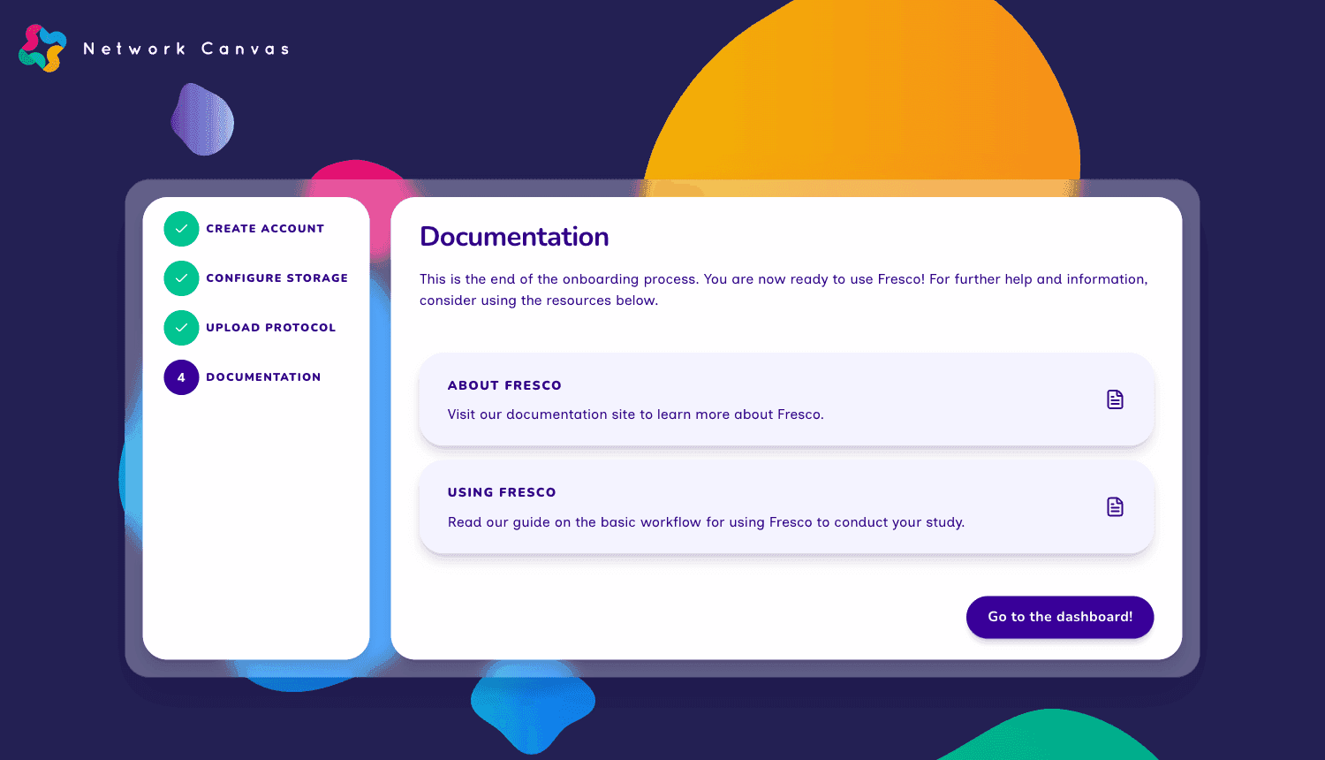This screenshot has width=1325, height=760.
Task: Click the Documentation page heading
Action: [x=514, y=237]
